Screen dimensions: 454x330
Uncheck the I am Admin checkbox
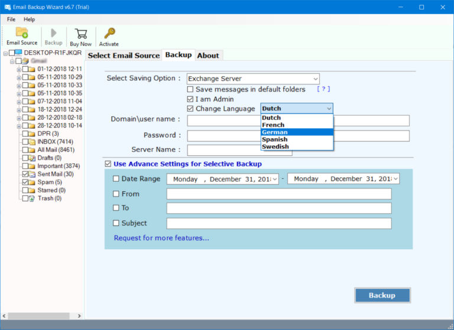190,99
